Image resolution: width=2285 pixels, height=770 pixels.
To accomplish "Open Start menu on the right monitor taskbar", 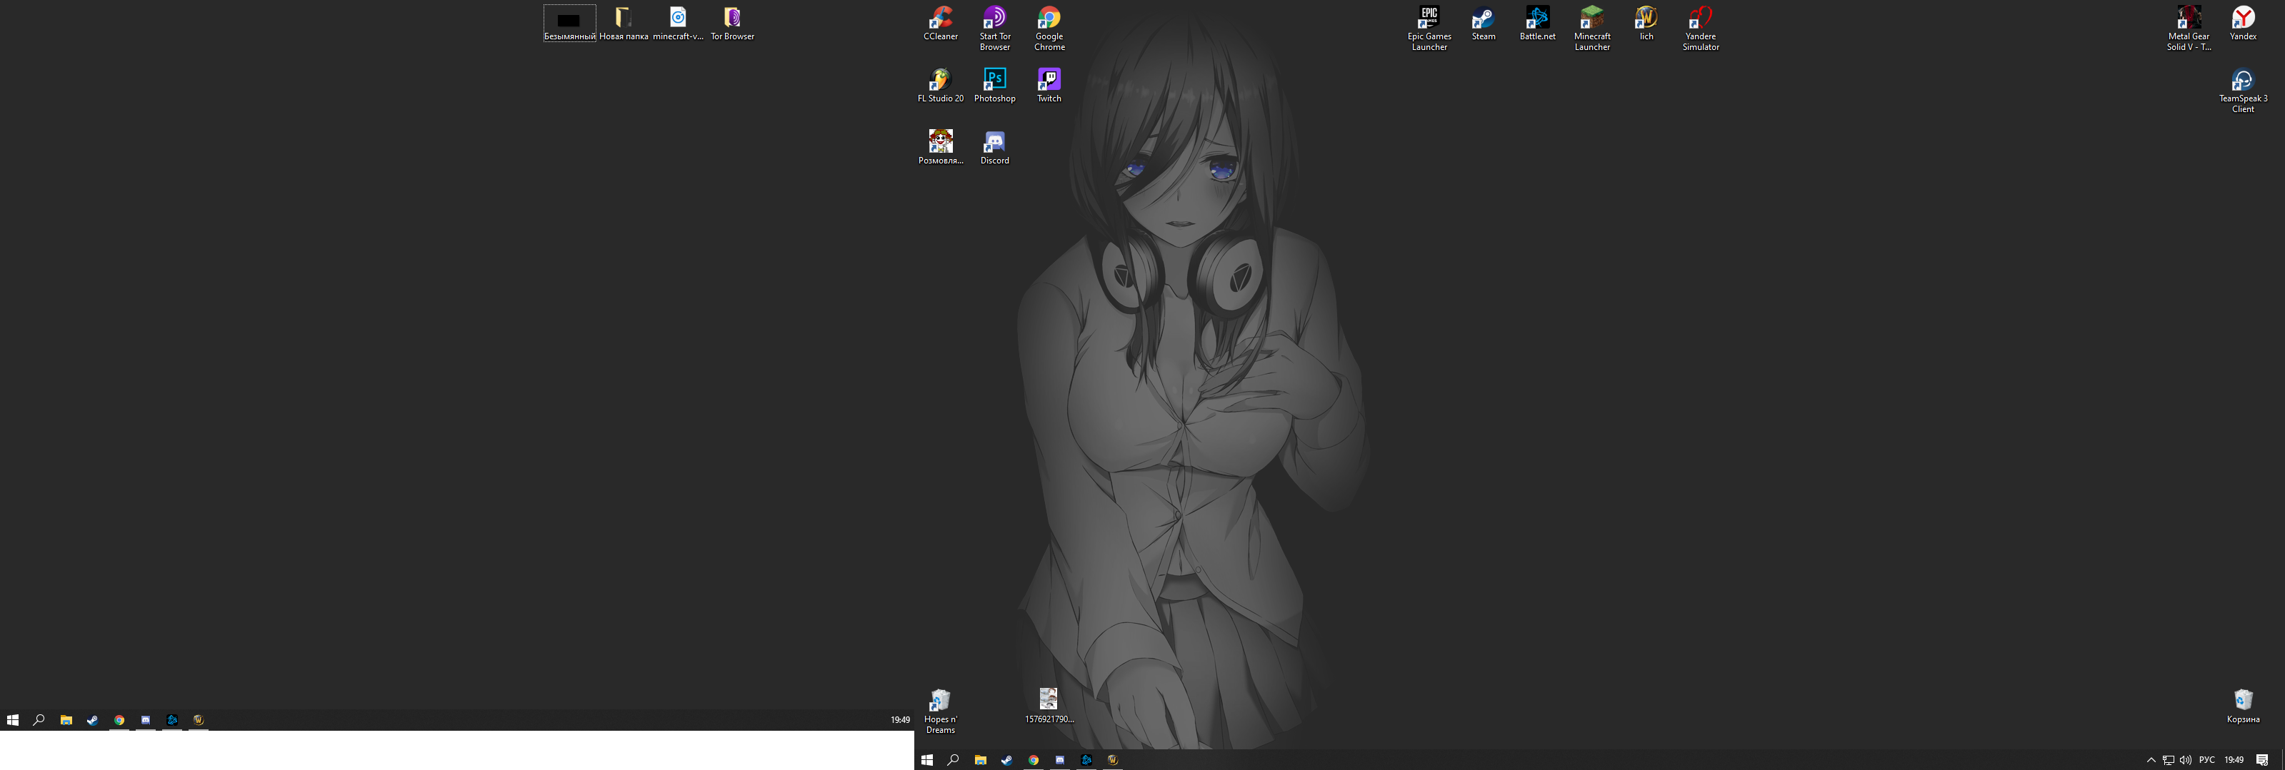I will click(x=927, y=759).
